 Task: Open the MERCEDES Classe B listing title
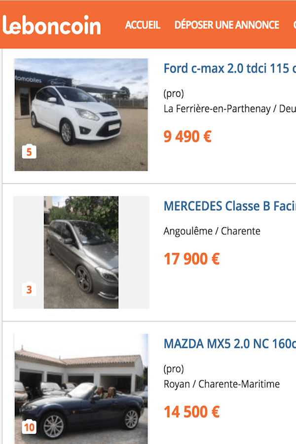(x=229, y=206)
